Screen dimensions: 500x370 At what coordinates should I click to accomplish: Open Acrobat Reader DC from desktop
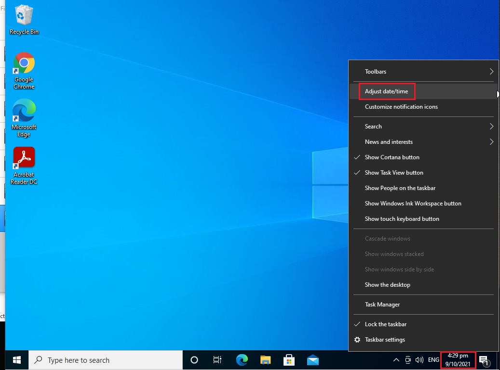pos(24,158)
